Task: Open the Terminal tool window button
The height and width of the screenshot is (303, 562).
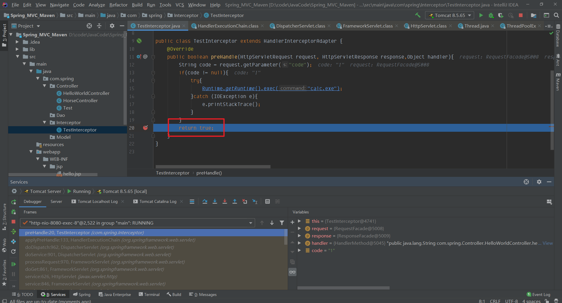Action: tap(149, 295)
